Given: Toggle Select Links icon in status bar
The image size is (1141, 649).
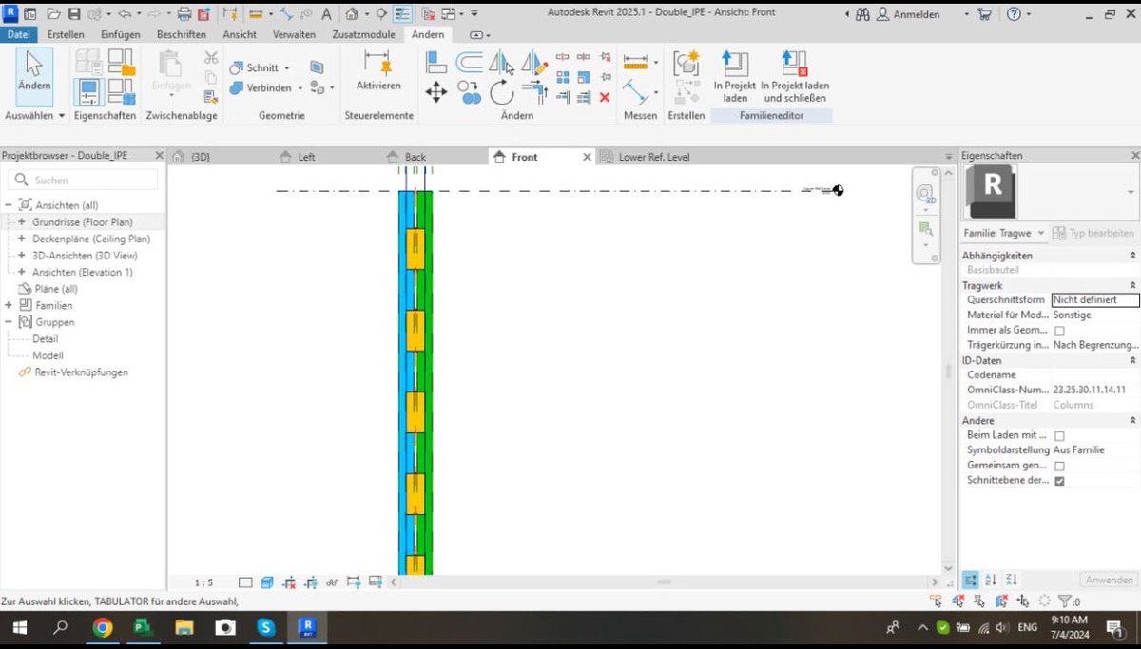Looking at the screenshot, I should point(937,601).
